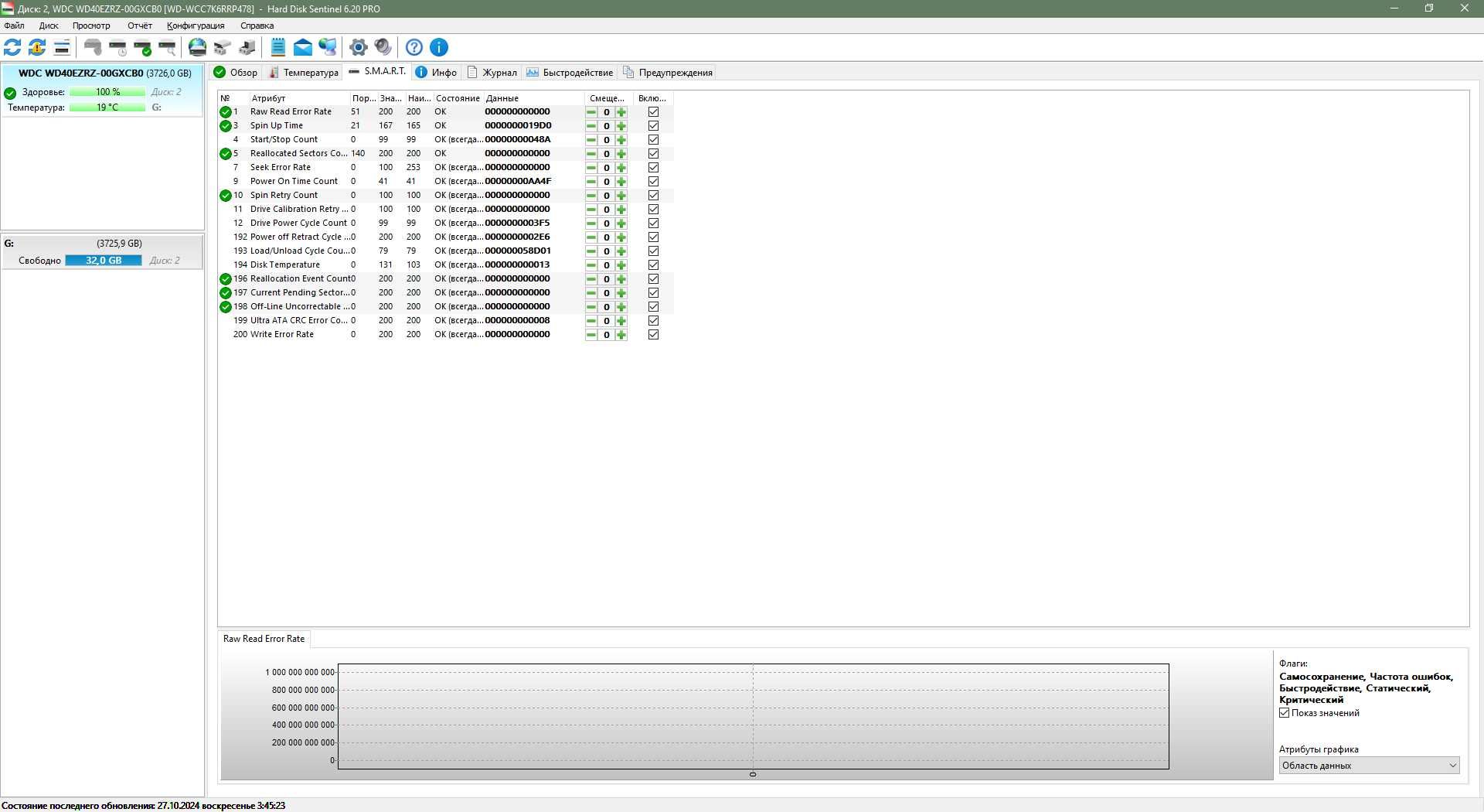
Task: Toggle the 'Показ значений' checkbox
Action: point(1285,713)
